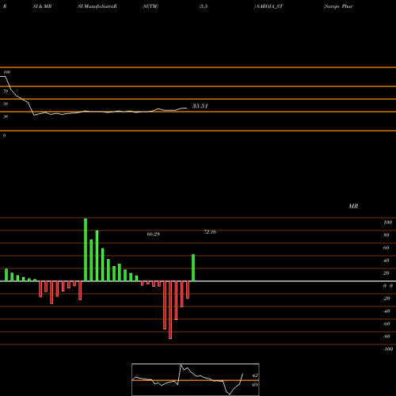This screenshot has height=396, width=396.
Task: Click the RSI axis label 30
Action: coord(6,116)
